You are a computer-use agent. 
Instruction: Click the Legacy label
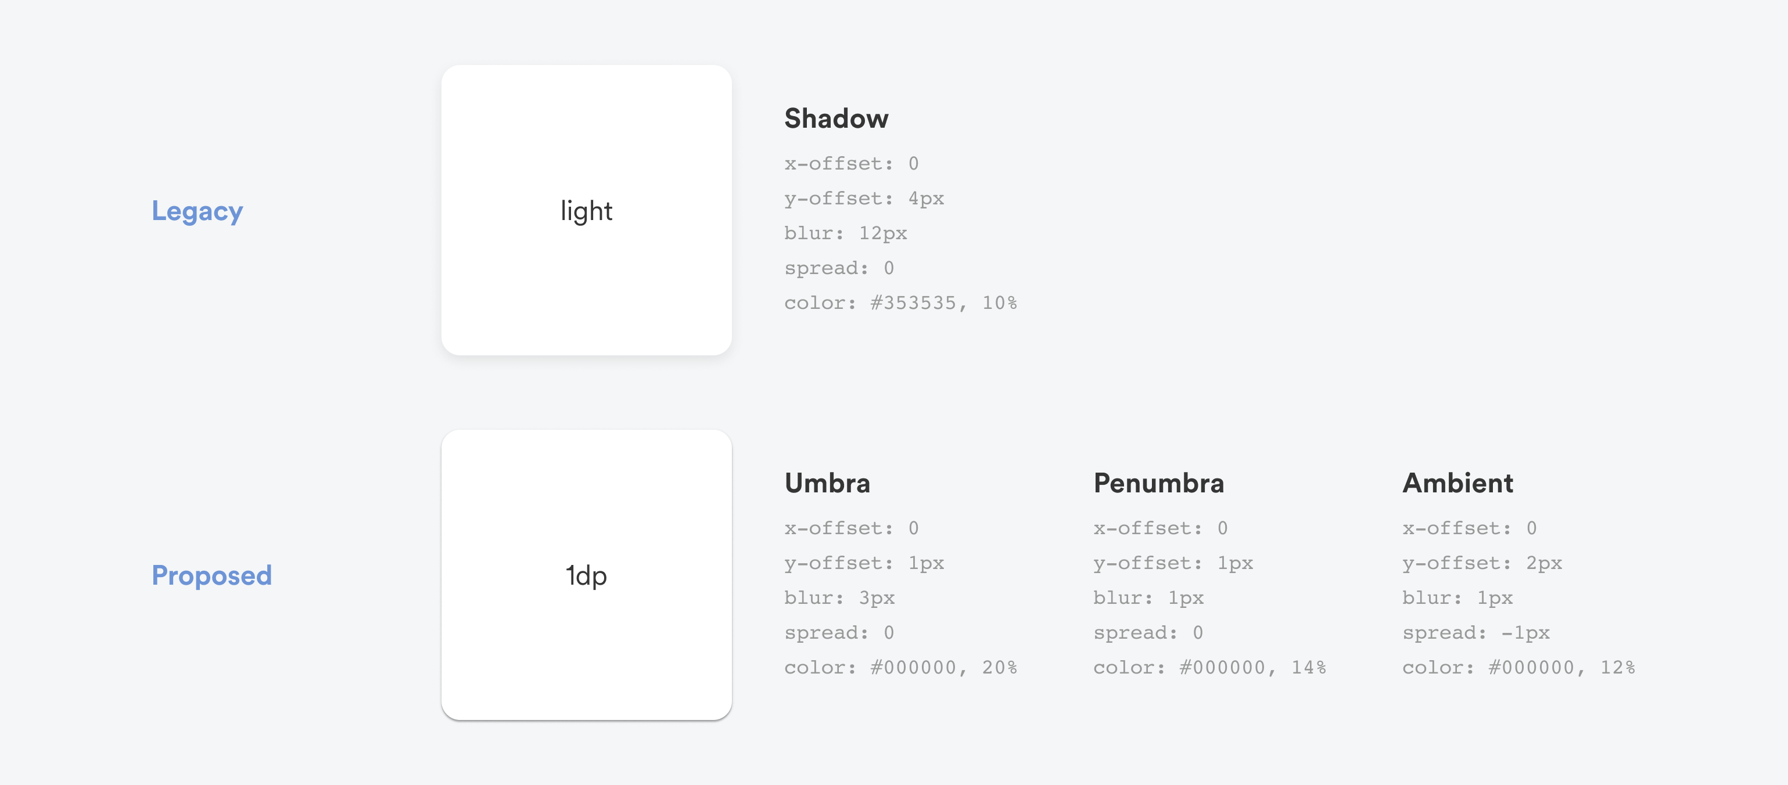[197, 211]
